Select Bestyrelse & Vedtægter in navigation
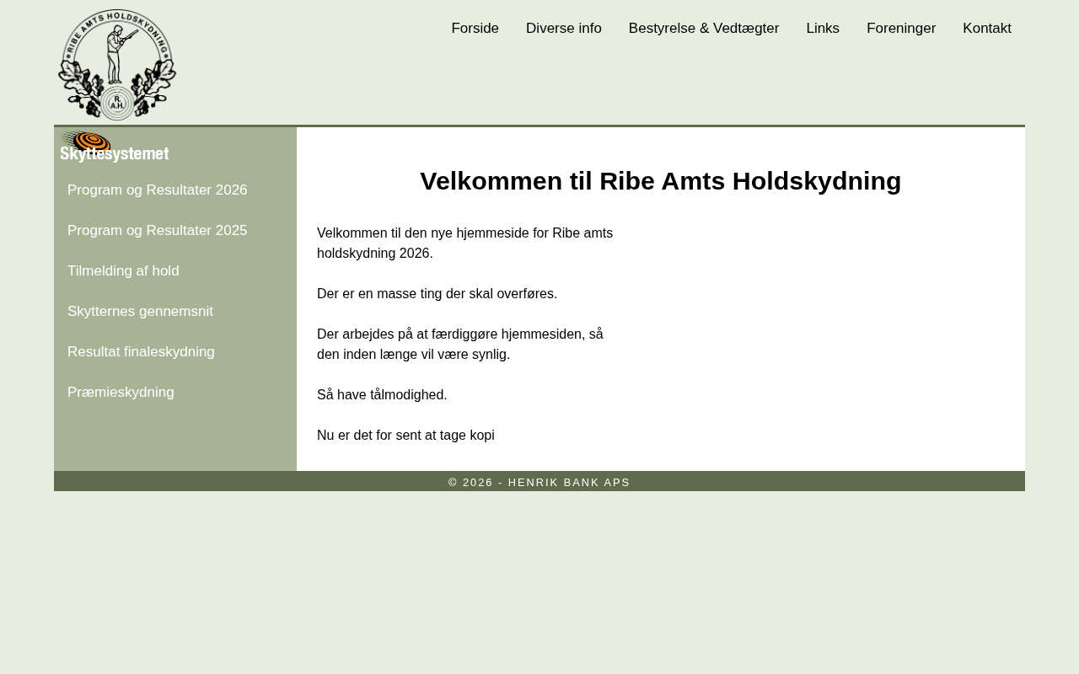This screenshot has height=674, width=1079. [x=704, y=29]
